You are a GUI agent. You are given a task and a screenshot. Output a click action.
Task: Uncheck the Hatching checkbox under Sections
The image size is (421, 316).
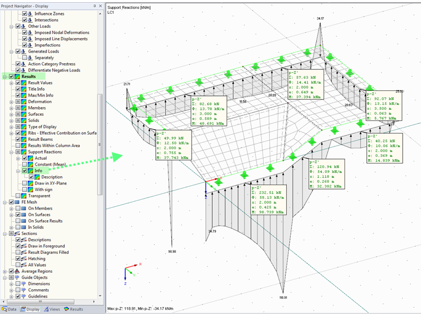pyautogui.click(x=18, y=258)
